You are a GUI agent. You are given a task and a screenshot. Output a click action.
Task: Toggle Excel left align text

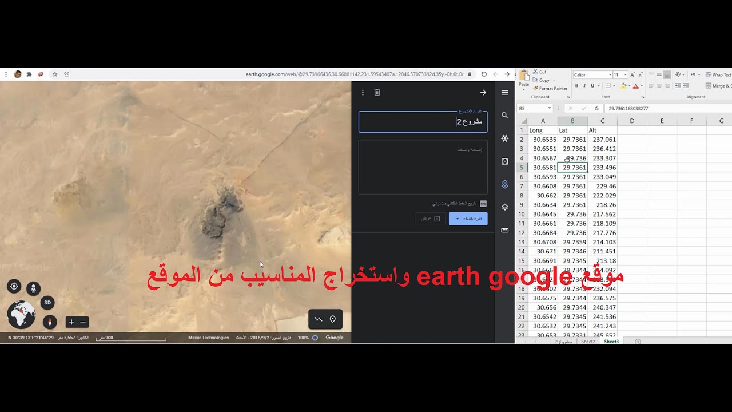651,86
